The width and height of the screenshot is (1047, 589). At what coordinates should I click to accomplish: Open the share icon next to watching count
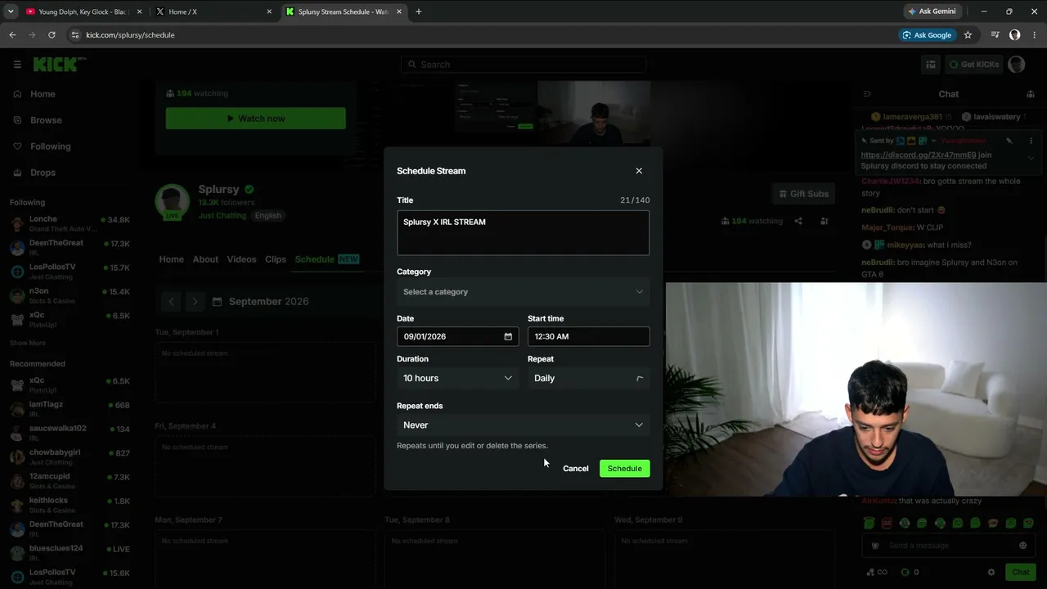pos(798,221)
